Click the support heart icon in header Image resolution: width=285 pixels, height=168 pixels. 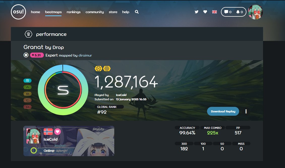[x=205, y=12]
